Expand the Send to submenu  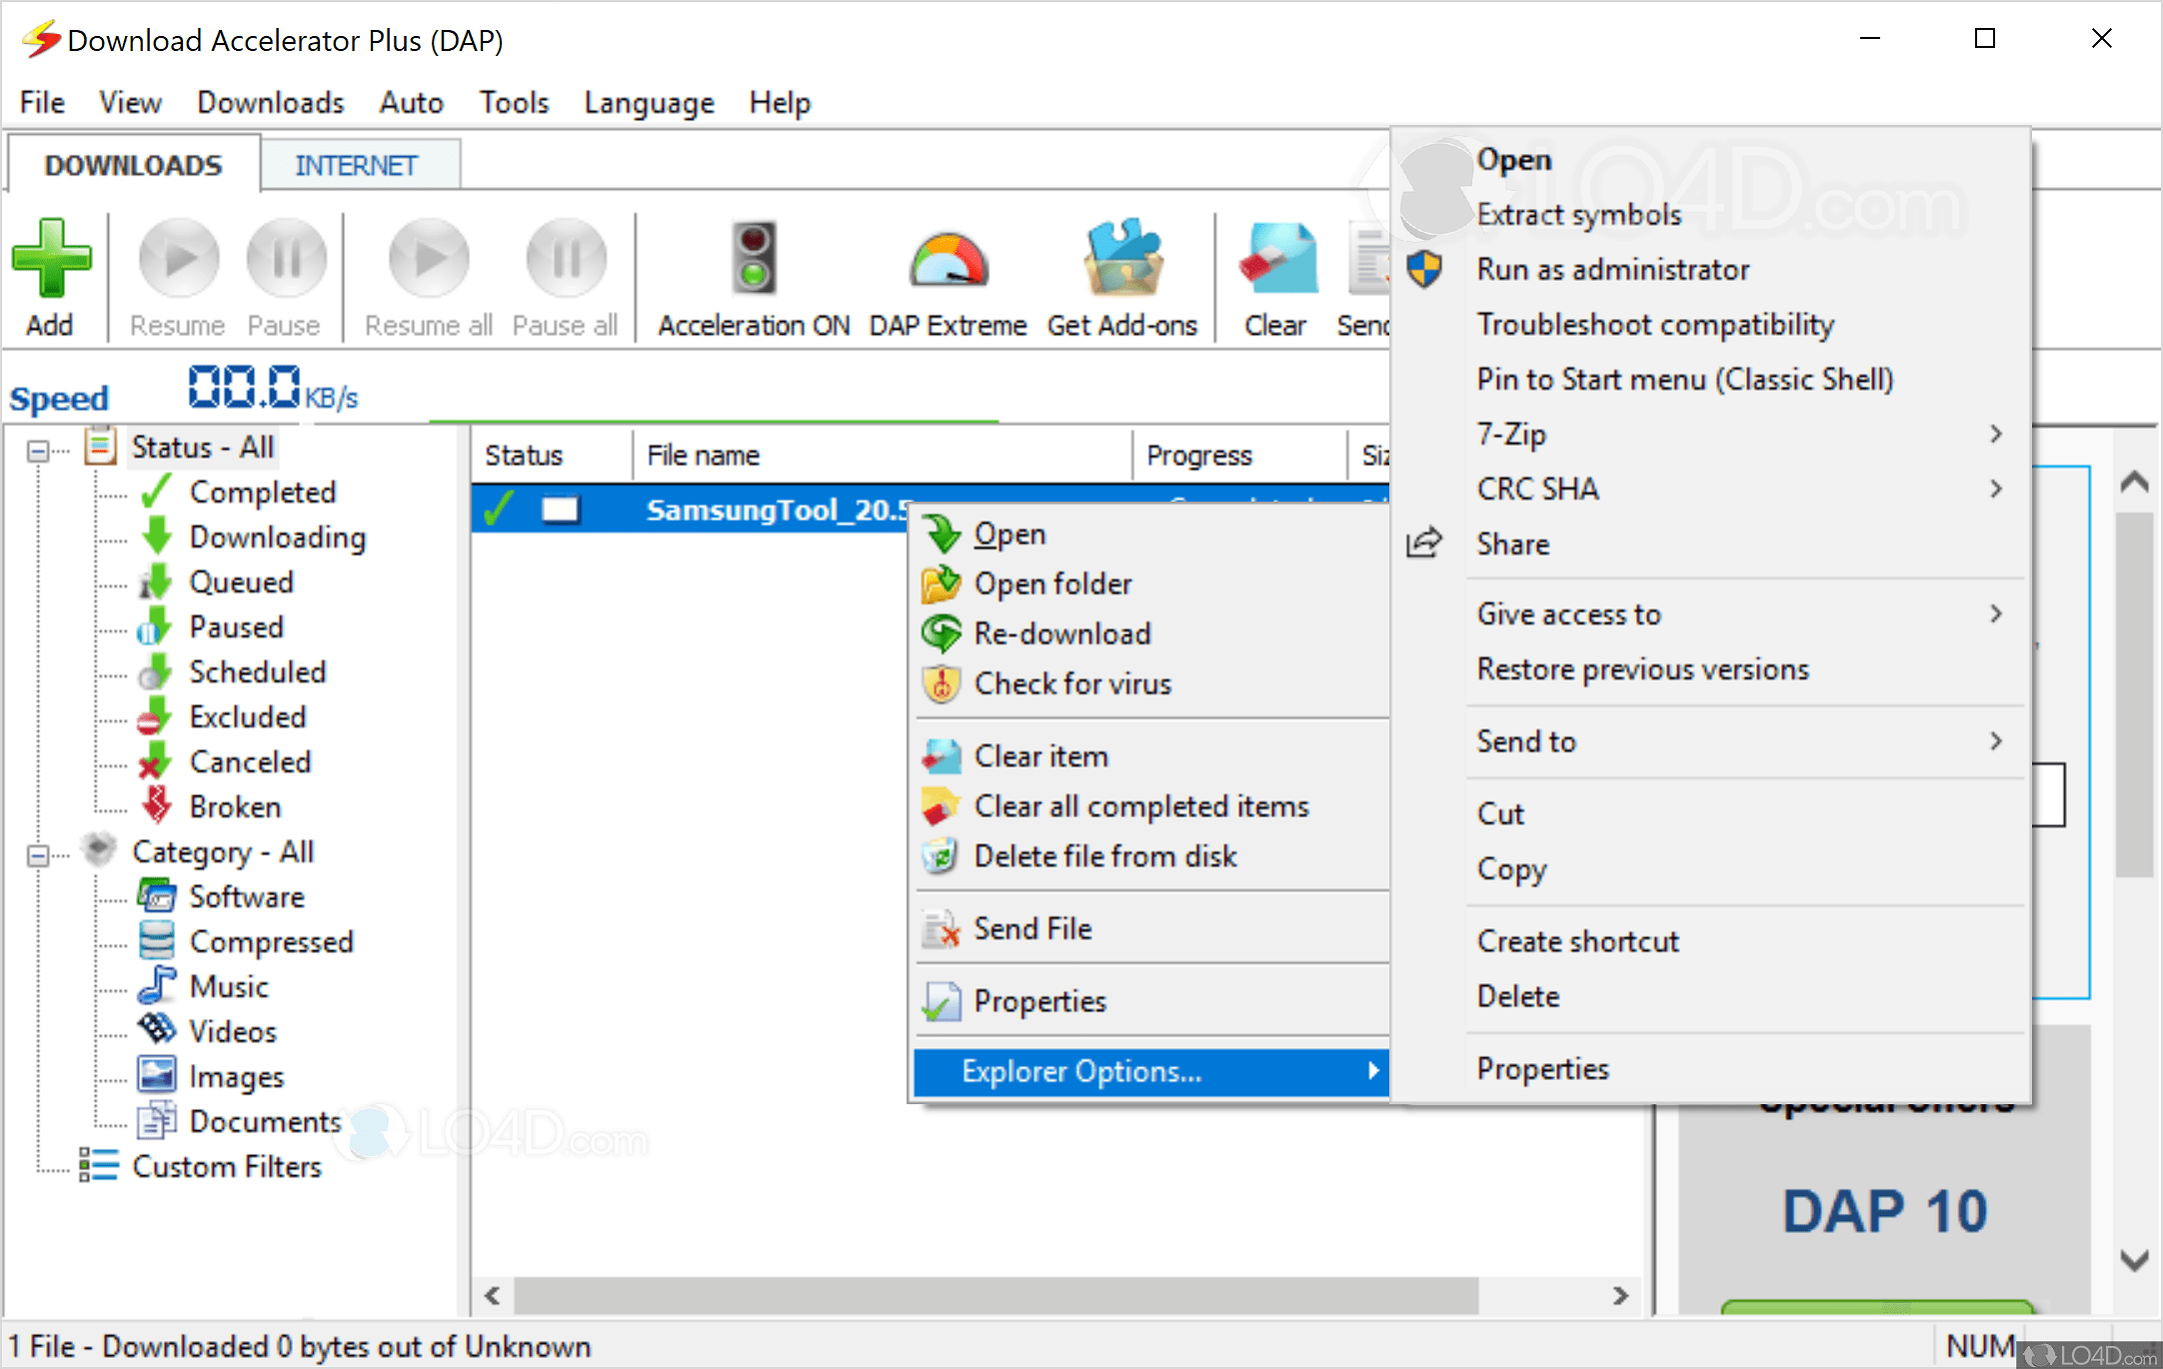(1526, 740)
